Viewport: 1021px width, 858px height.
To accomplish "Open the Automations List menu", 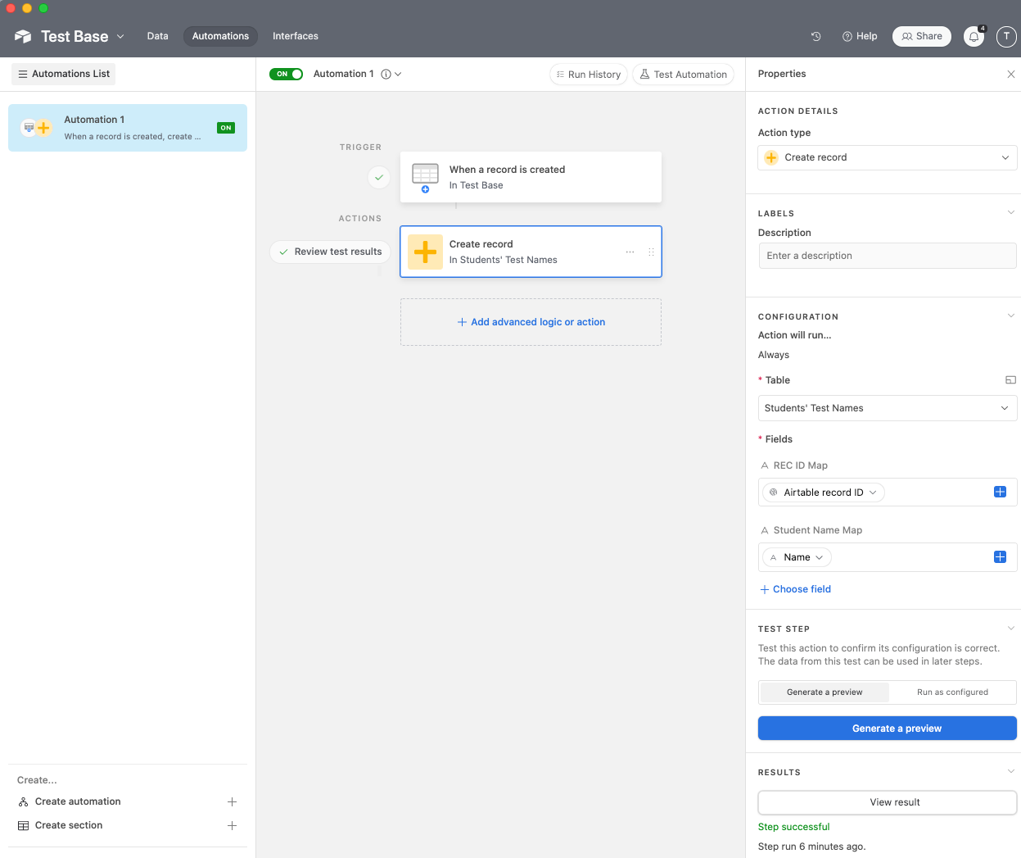I will click(x=64, y=74).
